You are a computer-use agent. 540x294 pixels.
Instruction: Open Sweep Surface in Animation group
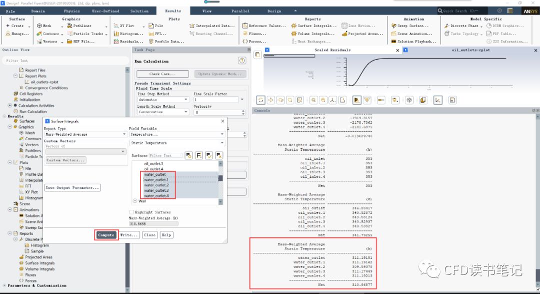(410, 26)
